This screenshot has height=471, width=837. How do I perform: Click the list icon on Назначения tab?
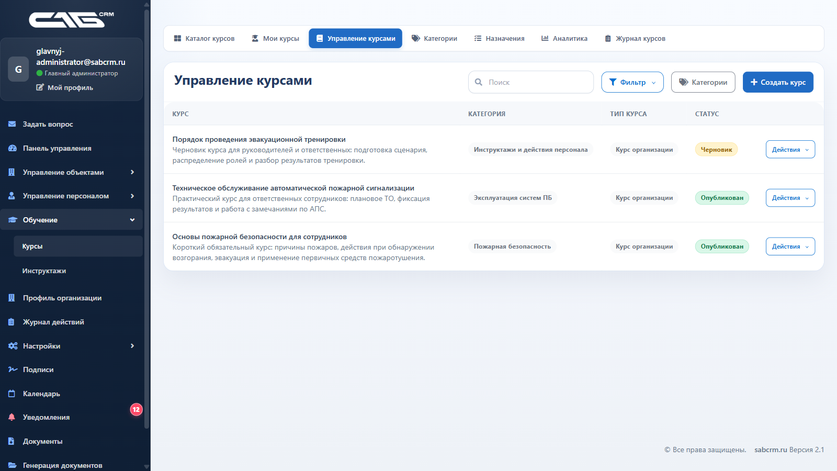click(x=478, y=38)
